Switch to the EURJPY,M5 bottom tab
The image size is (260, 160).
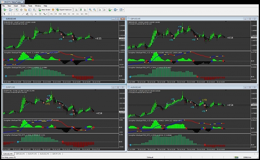click(x=32, y=154)
